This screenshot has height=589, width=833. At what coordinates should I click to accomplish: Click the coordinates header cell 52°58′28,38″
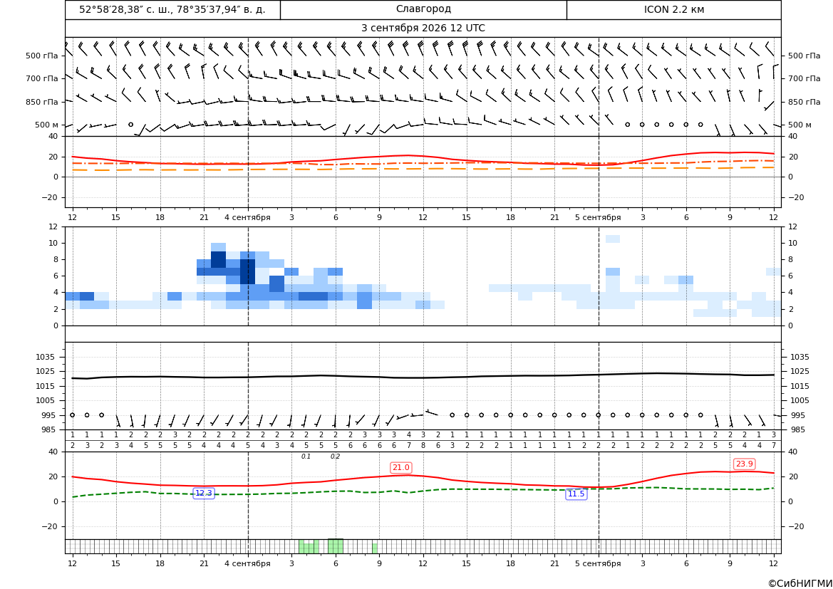pyautogui.click(x=172, y=9)
